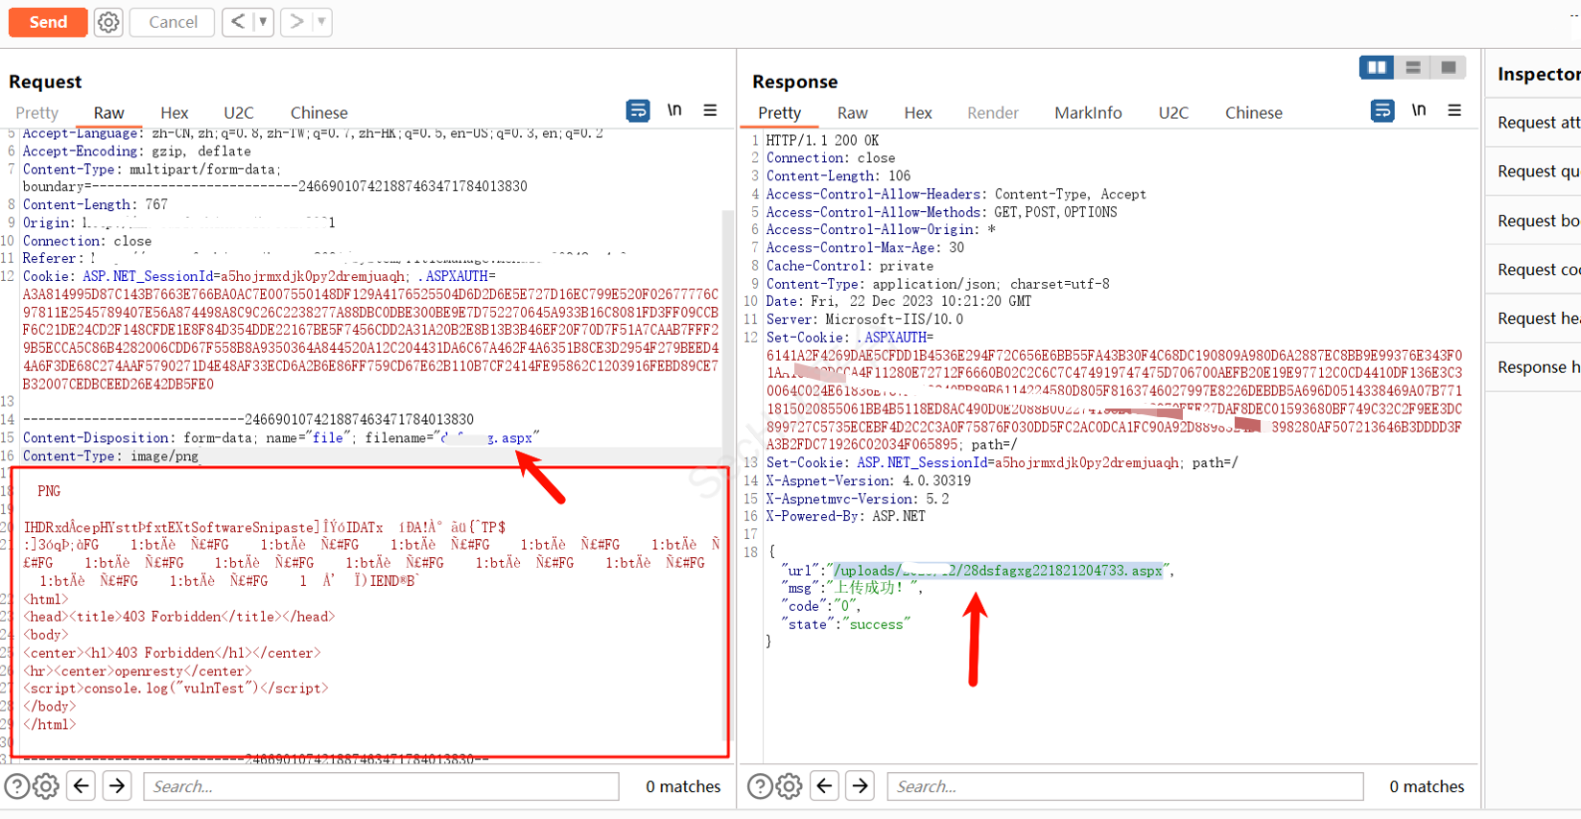
Task: Open the Repeater send settings gear
Action: point(108,22)
